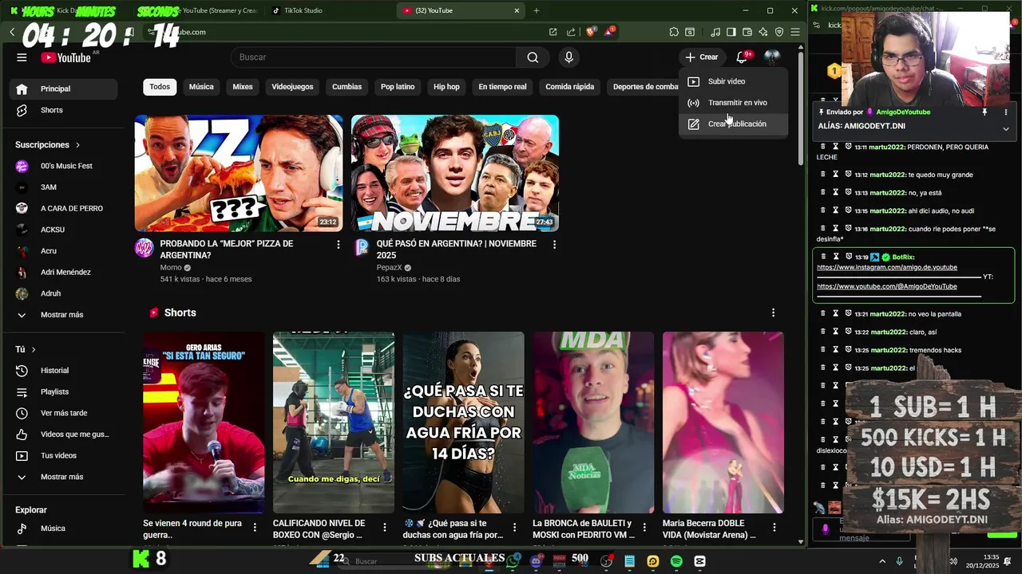Screen dimensions: 1022x574
Task: Click the music note toolbar icon
Action: [715, 32]
